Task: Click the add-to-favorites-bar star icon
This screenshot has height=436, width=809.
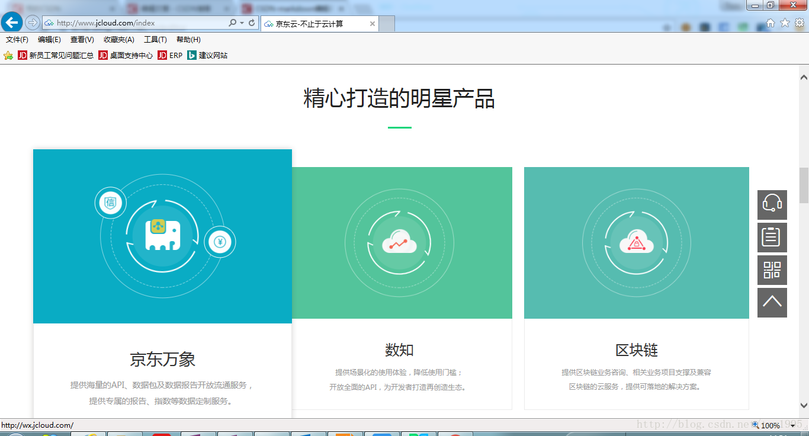Action: pyautogui.click(x=8, y=55)
